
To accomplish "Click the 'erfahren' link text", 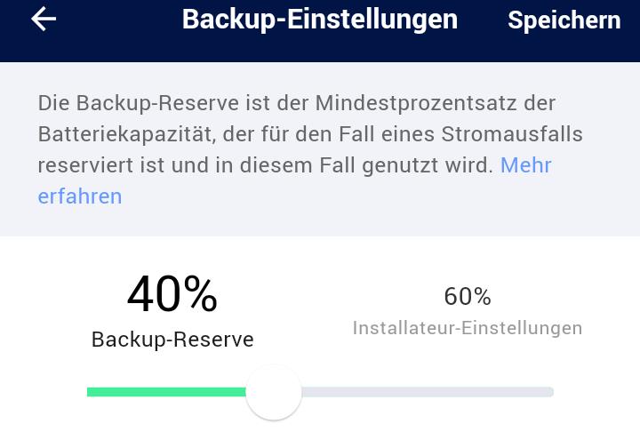I will click(x=80, y=196).
